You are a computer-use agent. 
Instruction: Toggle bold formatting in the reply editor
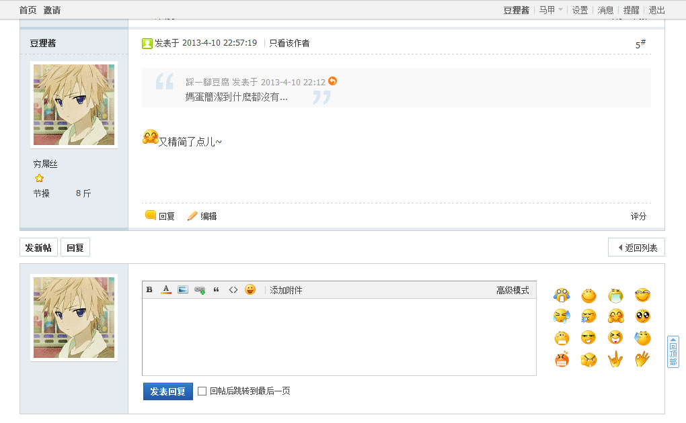point(149,289)
